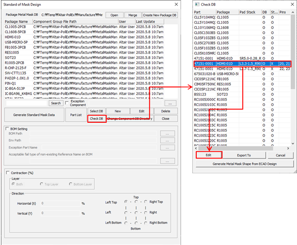
Task: Click Generate Metal Mask Shape from ECAD Design
Action: (x=244, y=164)
